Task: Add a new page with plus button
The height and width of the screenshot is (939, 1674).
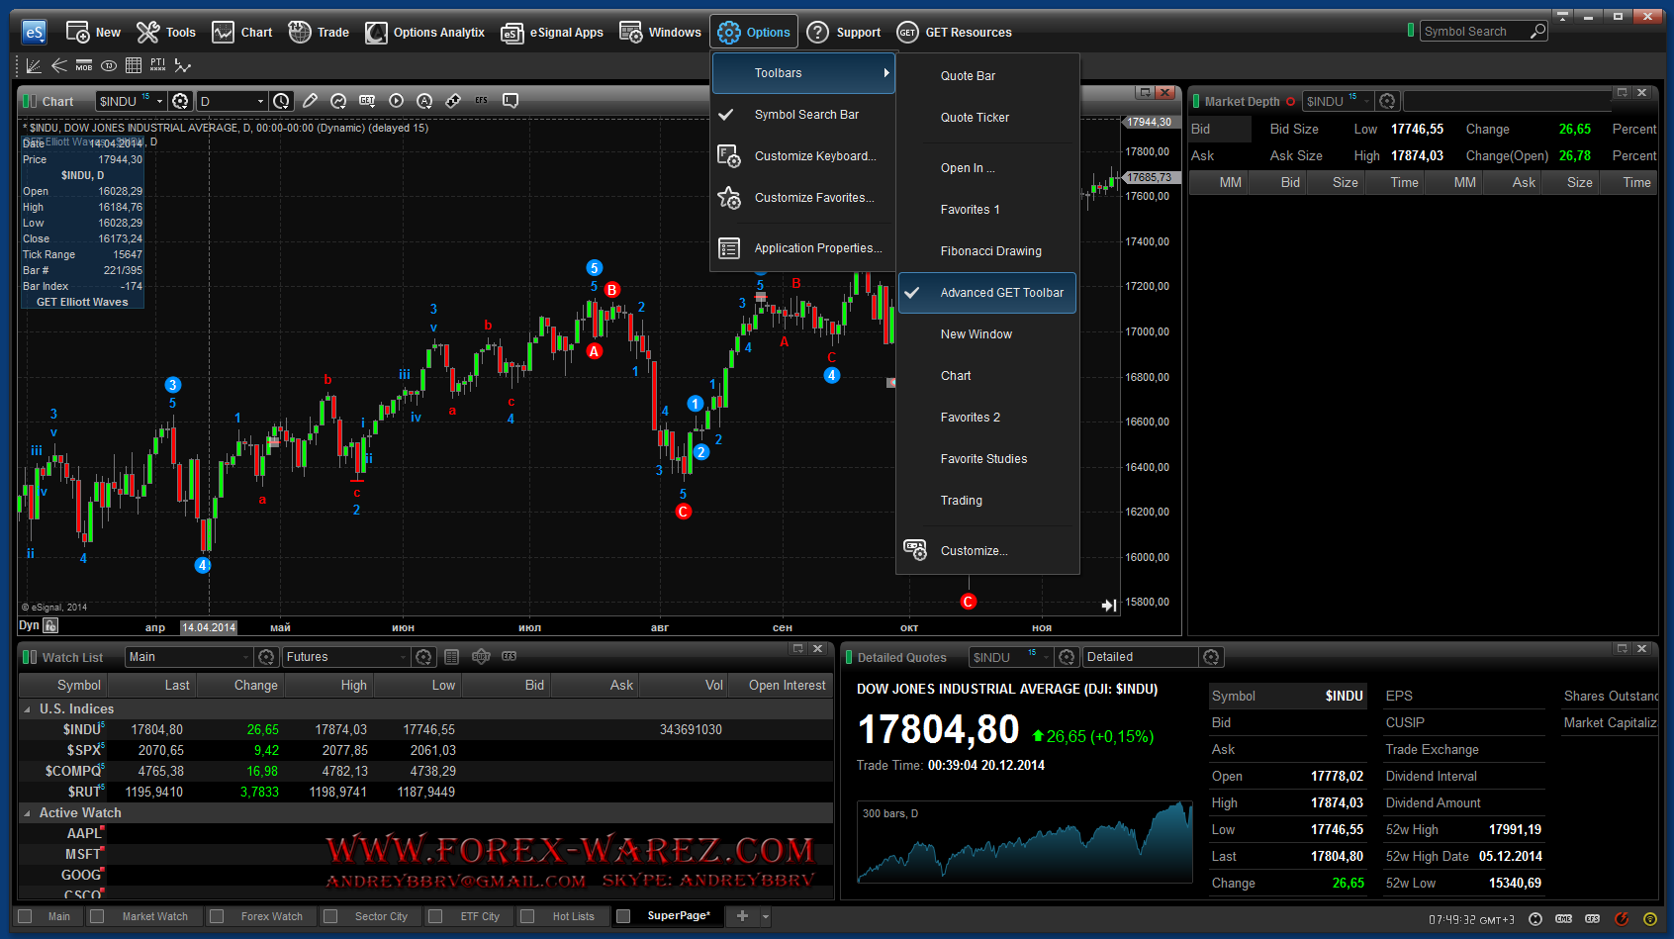Action: (x=742, y=916)
